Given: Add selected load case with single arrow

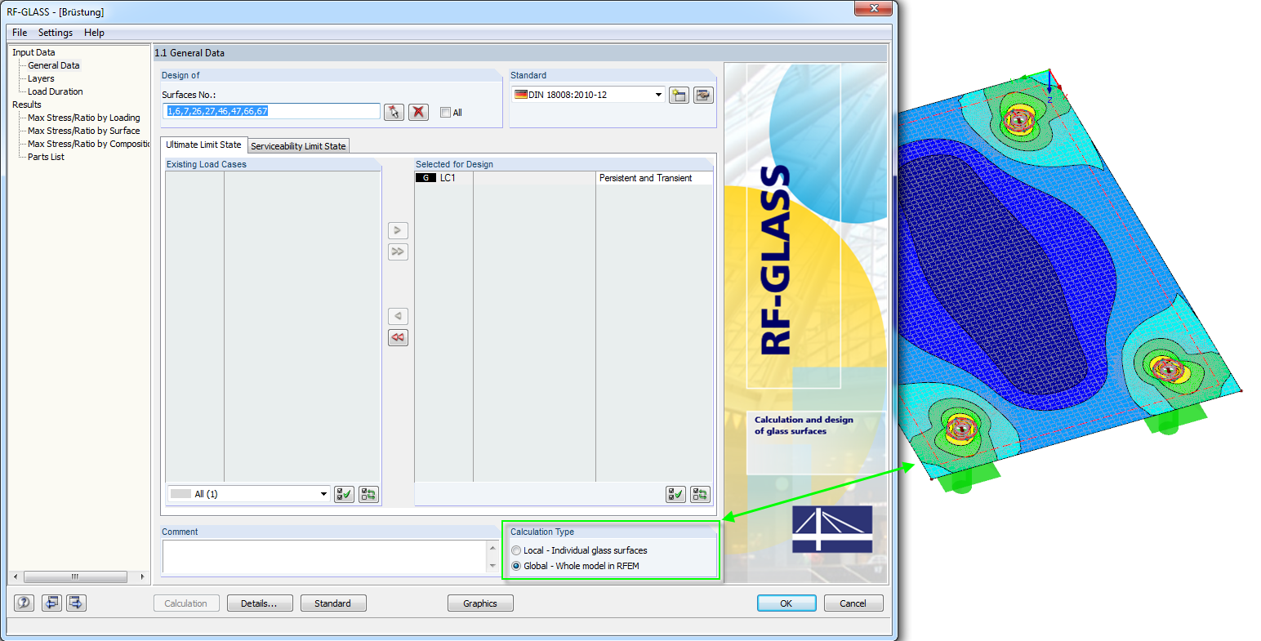Looking at the screenshot, I should [x=398, y=230].
